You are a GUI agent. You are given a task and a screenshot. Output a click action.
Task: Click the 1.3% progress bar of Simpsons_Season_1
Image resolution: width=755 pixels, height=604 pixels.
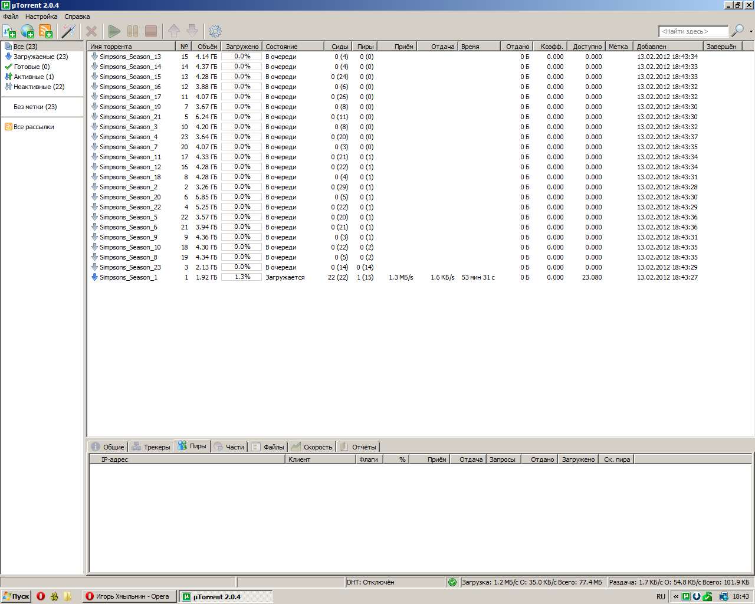(242, 277)
